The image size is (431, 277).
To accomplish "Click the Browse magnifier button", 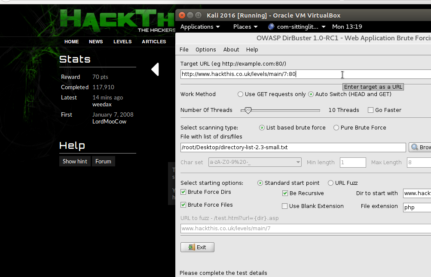I will [x=420, y=147].
